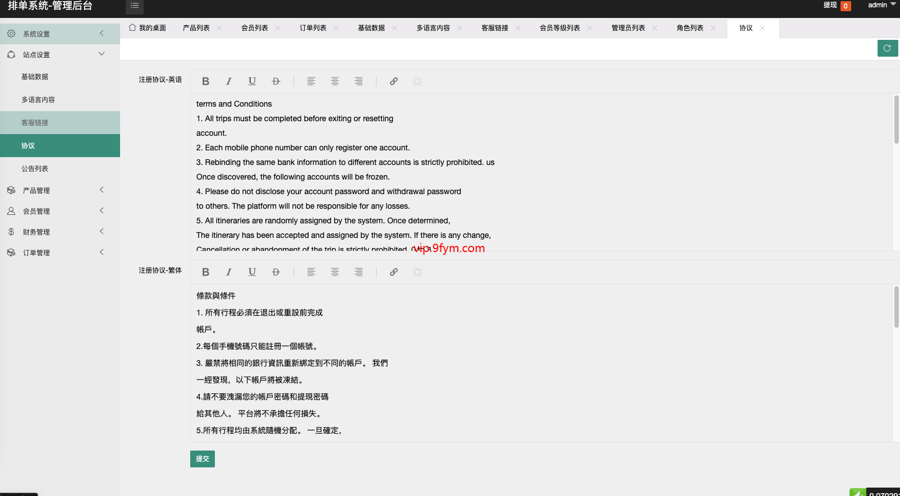This screenshot has width=900, height=496.
Task: Switch to the 订单列表 tab
Action: tap(313, 28)
